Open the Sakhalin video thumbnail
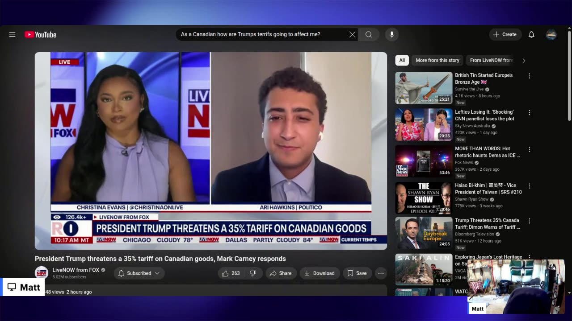Viewport: 572px width, 321px height. pos(424,269)
